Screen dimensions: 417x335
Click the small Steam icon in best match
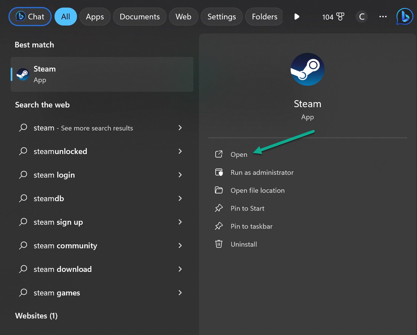23,74
